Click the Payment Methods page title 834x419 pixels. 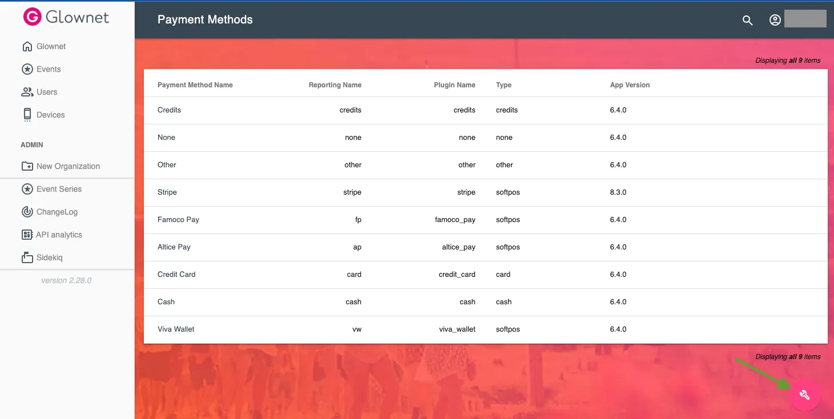pyautogui.click(x=205, y=19)
